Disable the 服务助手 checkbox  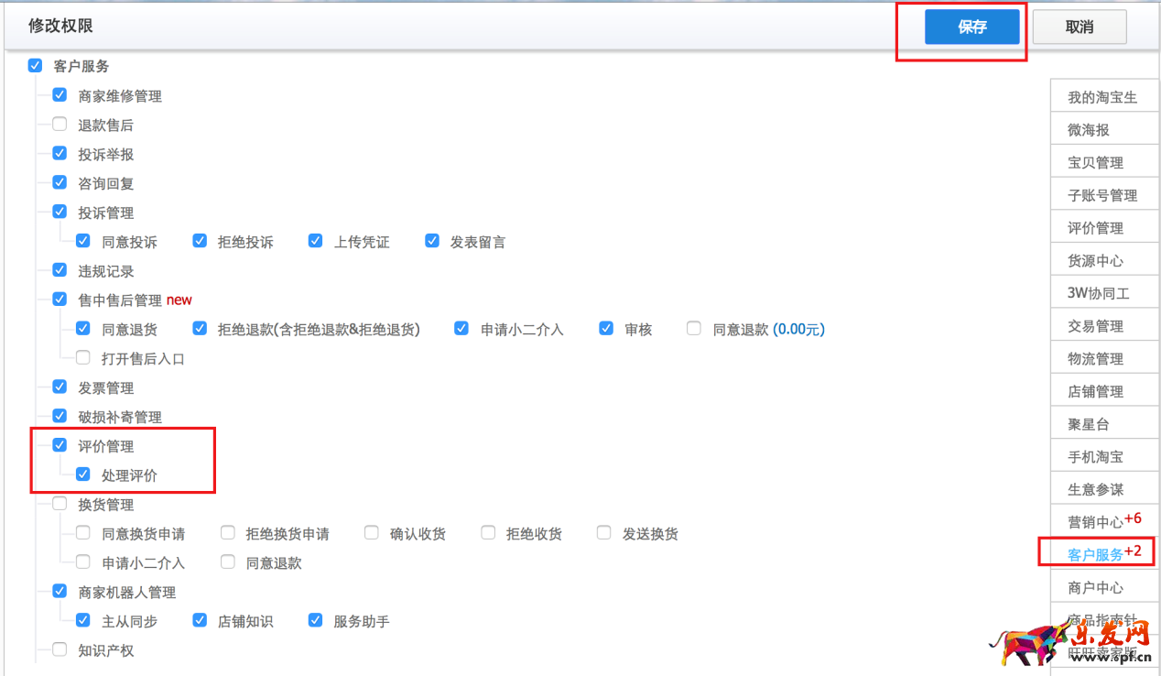(315, 620)
